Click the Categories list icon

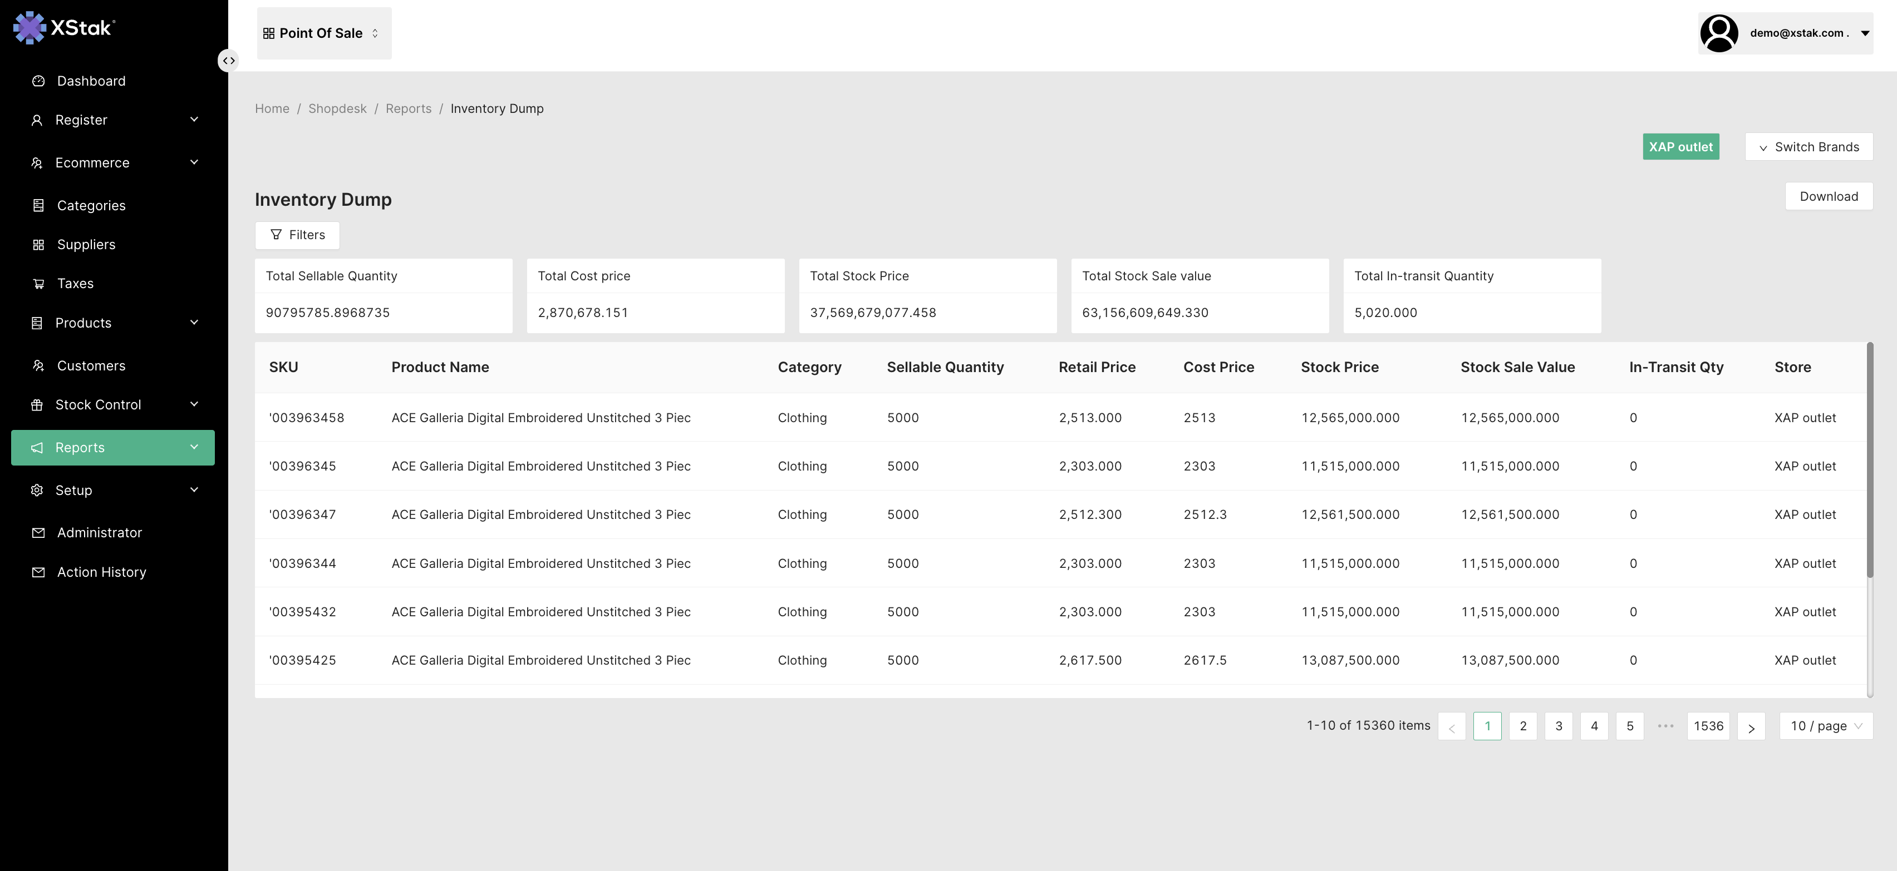tap(38, 205)
